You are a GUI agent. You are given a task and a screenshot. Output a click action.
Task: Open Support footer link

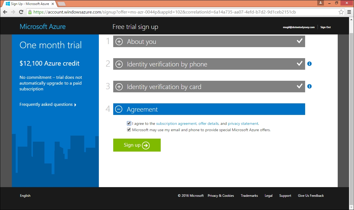(285, 196)
